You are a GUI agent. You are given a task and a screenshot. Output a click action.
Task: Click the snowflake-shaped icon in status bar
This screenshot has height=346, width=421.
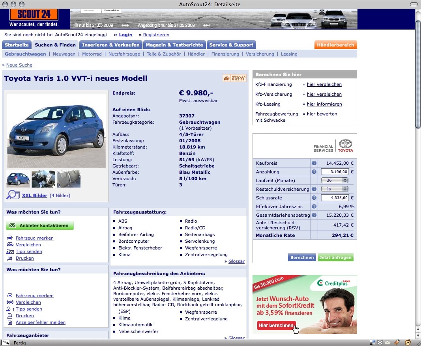380,342
